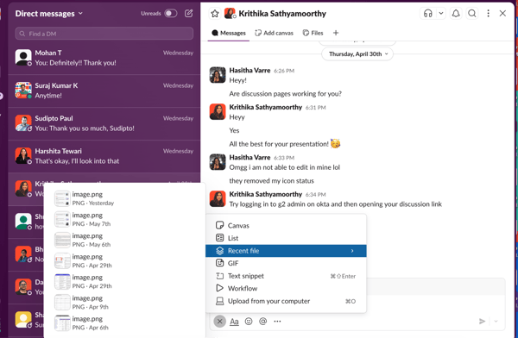
Task: Star the Krithika Sathyamoorthy conversation
Action: [x=215, y=14]
